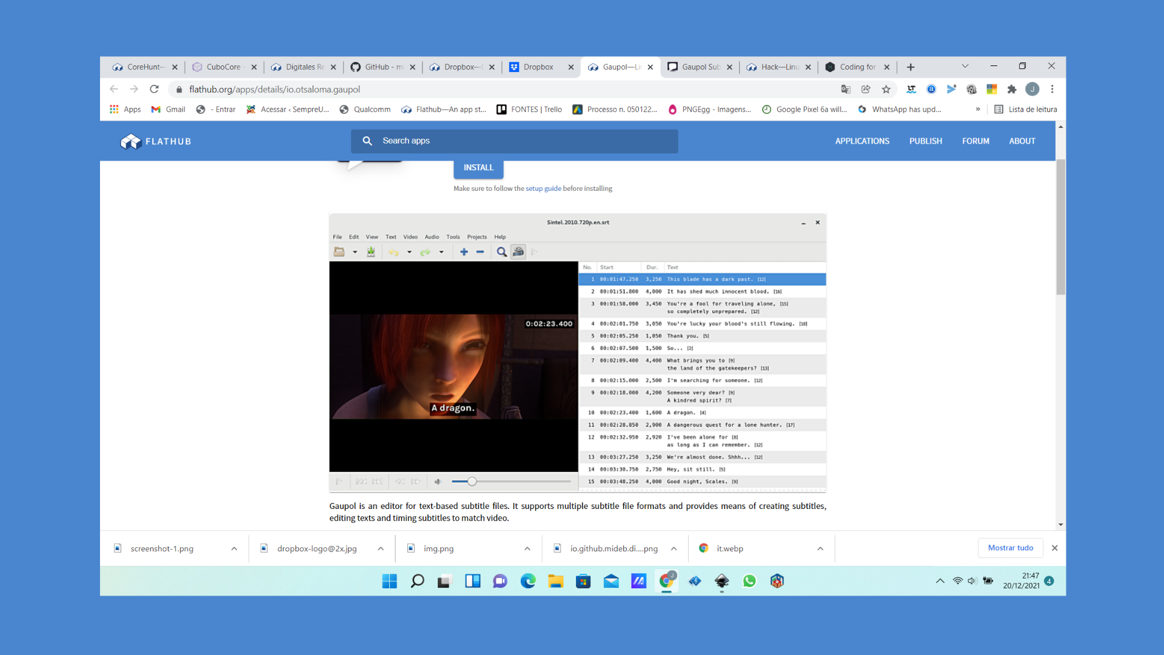Viewport: 1164px width, 655px height.
Task: Open the FORUM link in Flathub header
Action: tap(975, 141)
